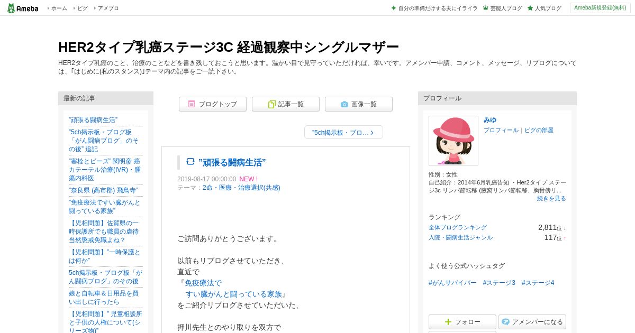This screenshot has width=635, height=333.
Task: Click the profile avatar image
Action: pos(453,141)
